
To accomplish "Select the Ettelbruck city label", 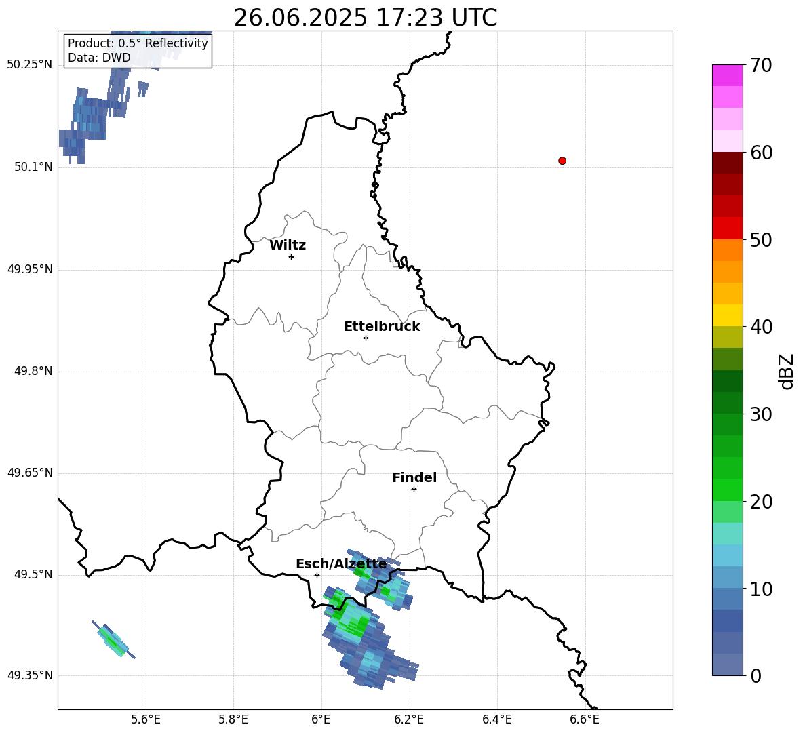I will pos(382,327).
